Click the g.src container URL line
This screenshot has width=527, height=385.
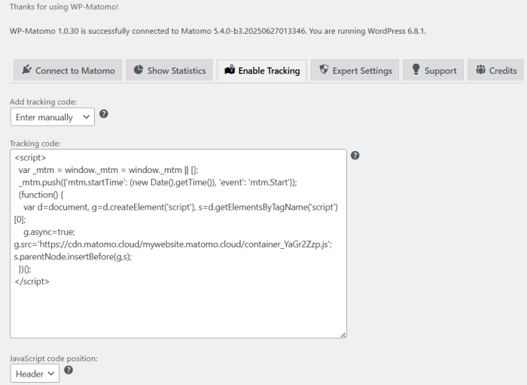point(172,244)
